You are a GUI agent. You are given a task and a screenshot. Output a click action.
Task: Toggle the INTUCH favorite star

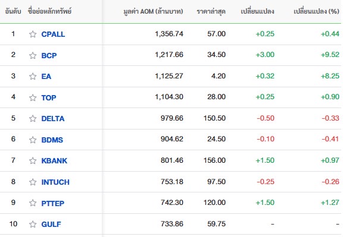pos(33,182)
